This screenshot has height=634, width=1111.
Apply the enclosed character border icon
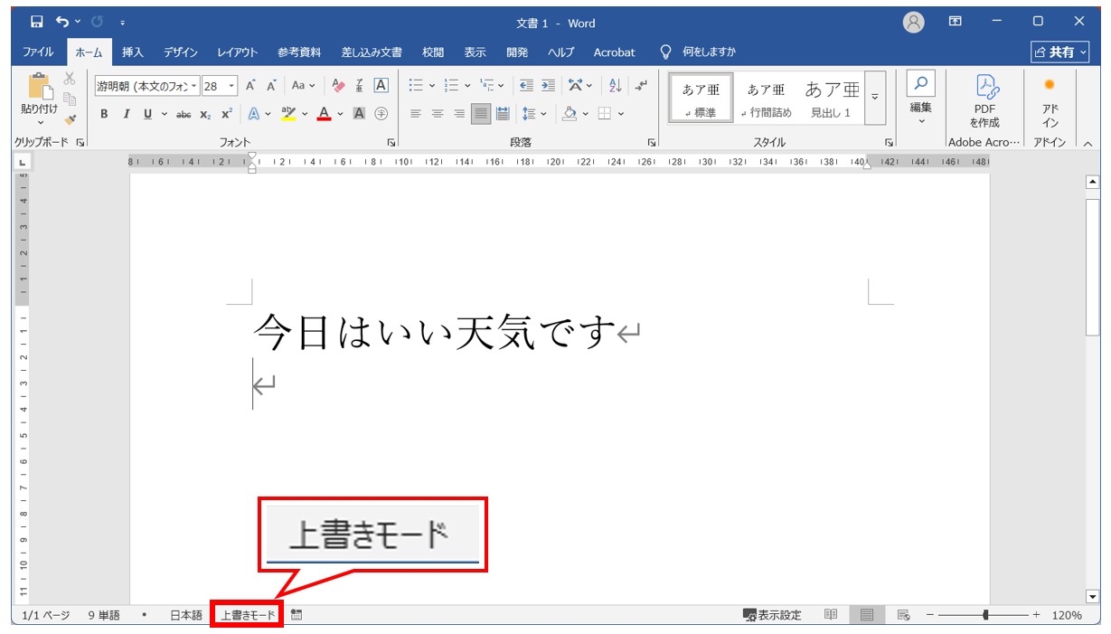point(381,86)
